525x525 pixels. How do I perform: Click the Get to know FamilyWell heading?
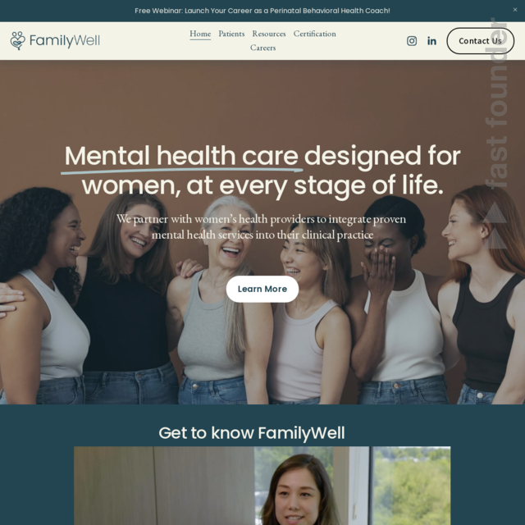coord(252,432)
